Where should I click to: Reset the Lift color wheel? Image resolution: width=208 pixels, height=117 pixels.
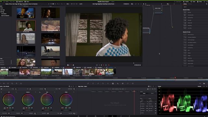point(16,92)
